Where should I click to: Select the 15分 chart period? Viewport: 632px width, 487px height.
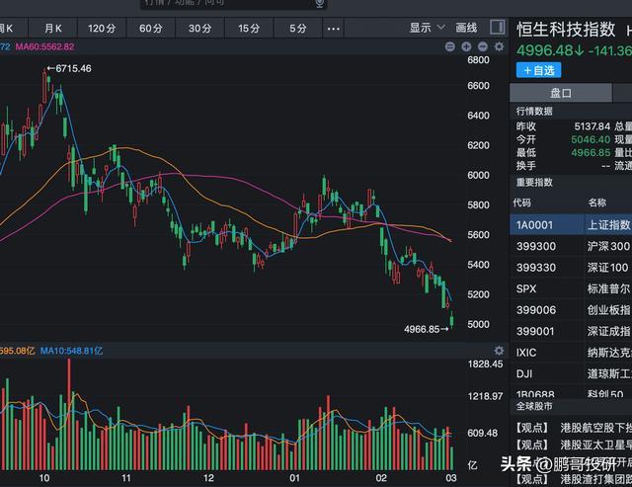[249, 28]
